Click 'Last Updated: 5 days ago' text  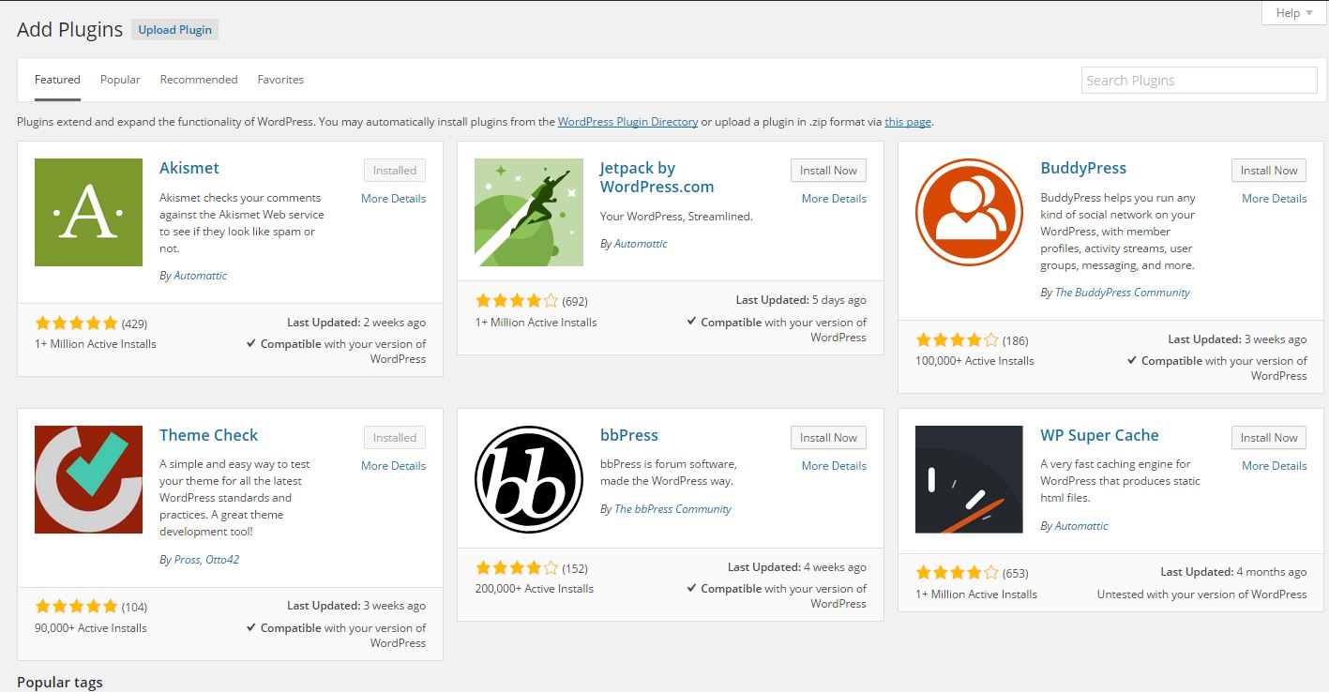tap(801, 300)
